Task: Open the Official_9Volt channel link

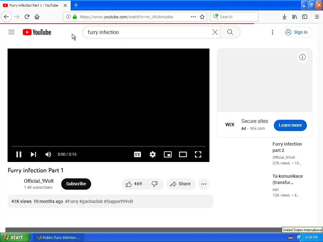Action: coord(39,181)
